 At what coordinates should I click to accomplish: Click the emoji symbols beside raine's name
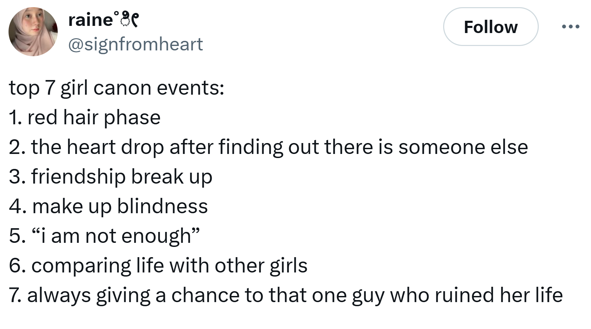pos(127,19)
